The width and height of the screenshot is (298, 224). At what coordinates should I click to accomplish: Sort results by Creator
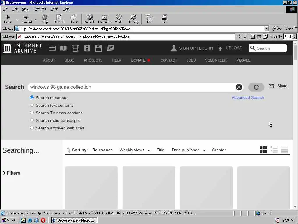[x=219, y=150]
